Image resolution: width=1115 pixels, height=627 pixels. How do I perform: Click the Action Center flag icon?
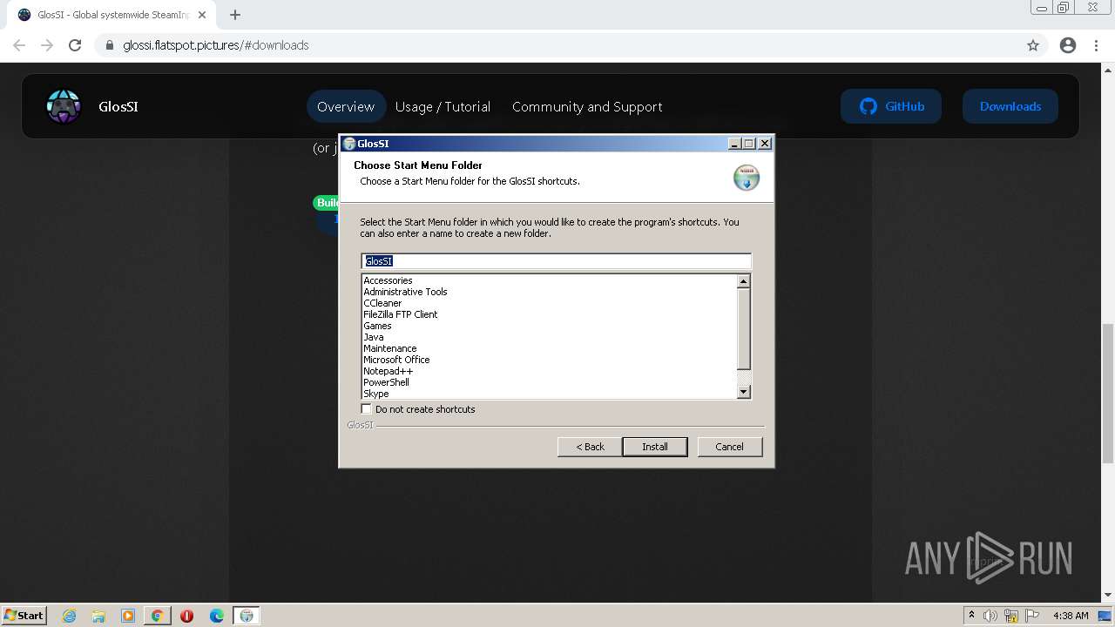click(1031, 616)
